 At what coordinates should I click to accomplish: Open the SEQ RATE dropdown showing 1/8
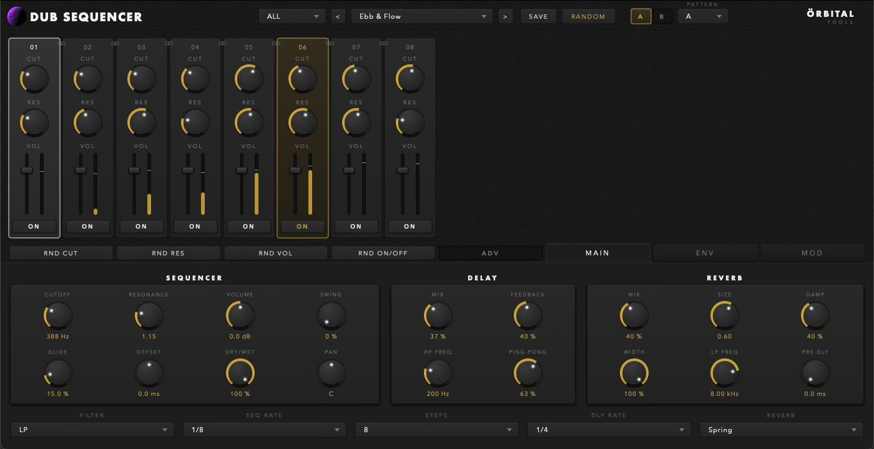click(265, 430)
